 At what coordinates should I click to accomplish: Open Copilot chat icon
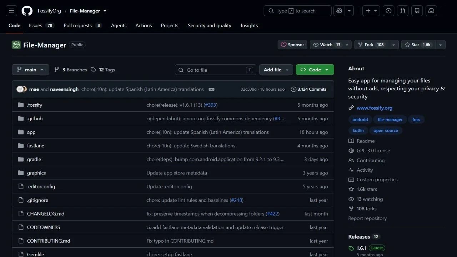(339, 11)
